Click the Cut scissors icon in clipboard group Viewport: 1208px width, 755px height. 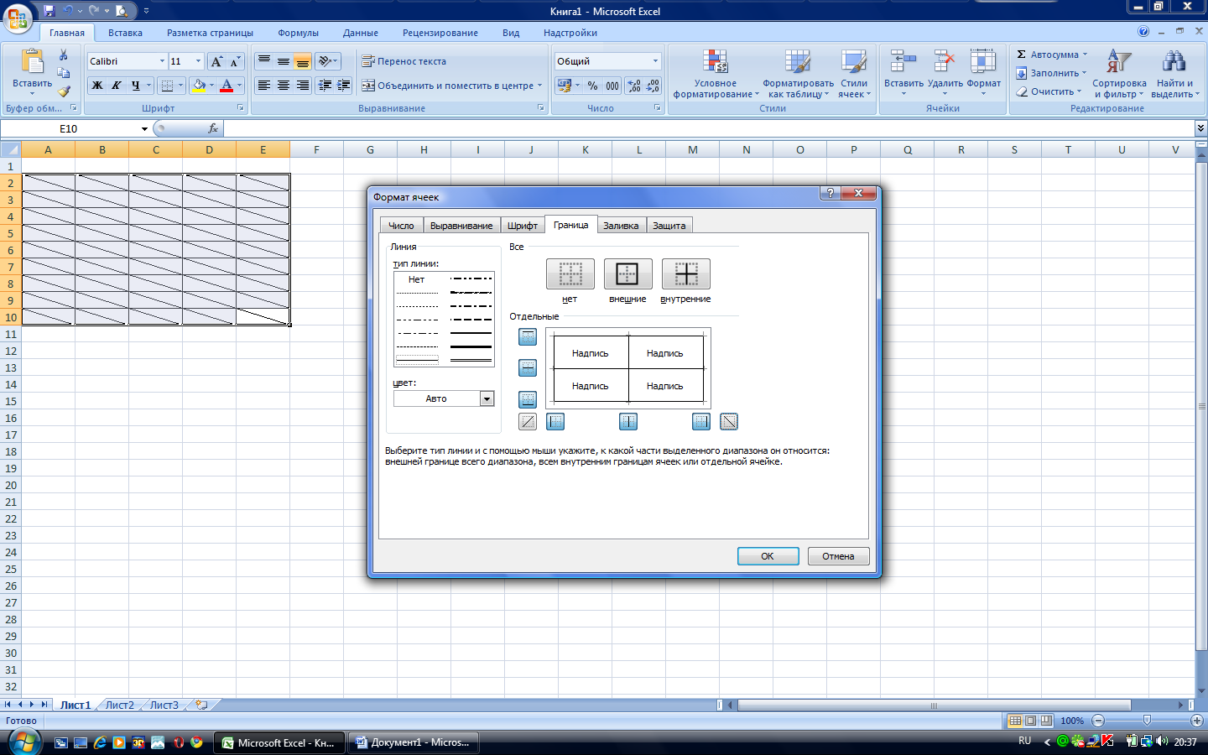(64, 55)
